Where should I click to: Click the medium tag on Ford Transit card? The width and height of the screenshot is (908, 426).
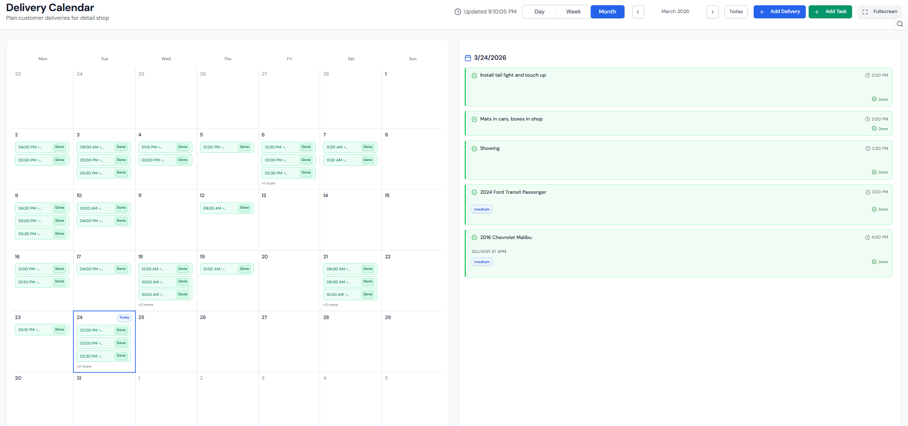482,209
